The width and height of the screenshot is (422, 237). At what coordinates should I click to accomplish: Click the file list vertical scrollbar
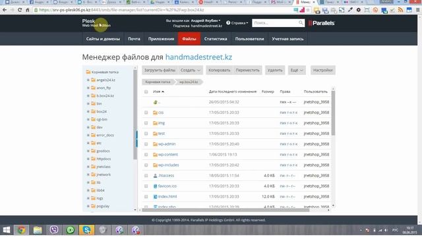333,113
